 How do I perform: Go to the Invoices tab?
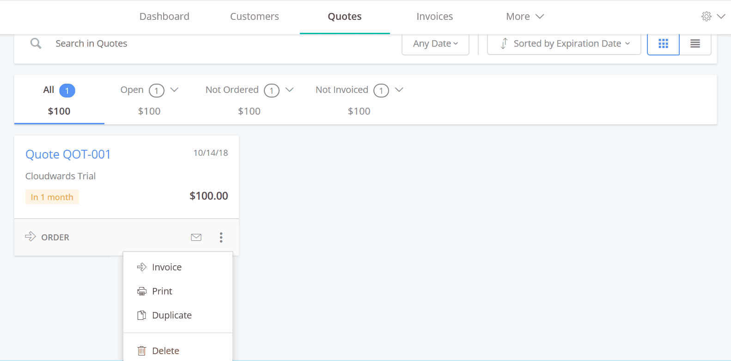(435, 17)
